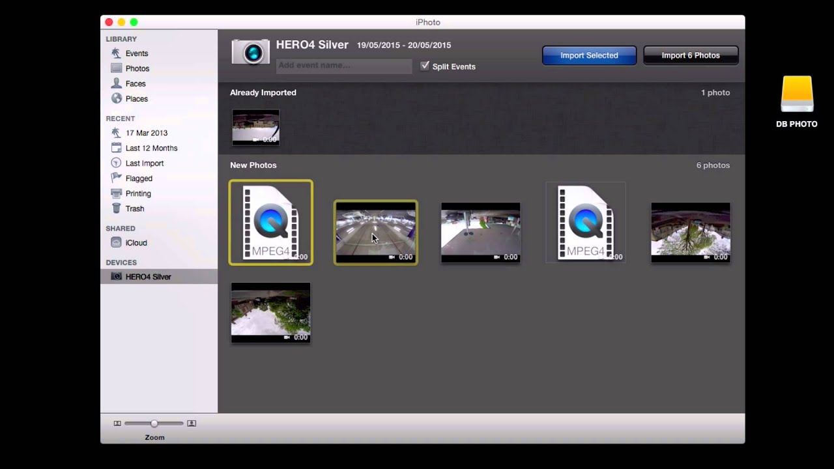Open the Flagged flag icon
Screen dimensions: 834x469
tap(116, 178)
